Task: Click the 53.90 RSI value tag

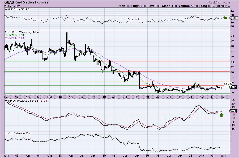Action: pyautogui.click(x=234, y=18)
